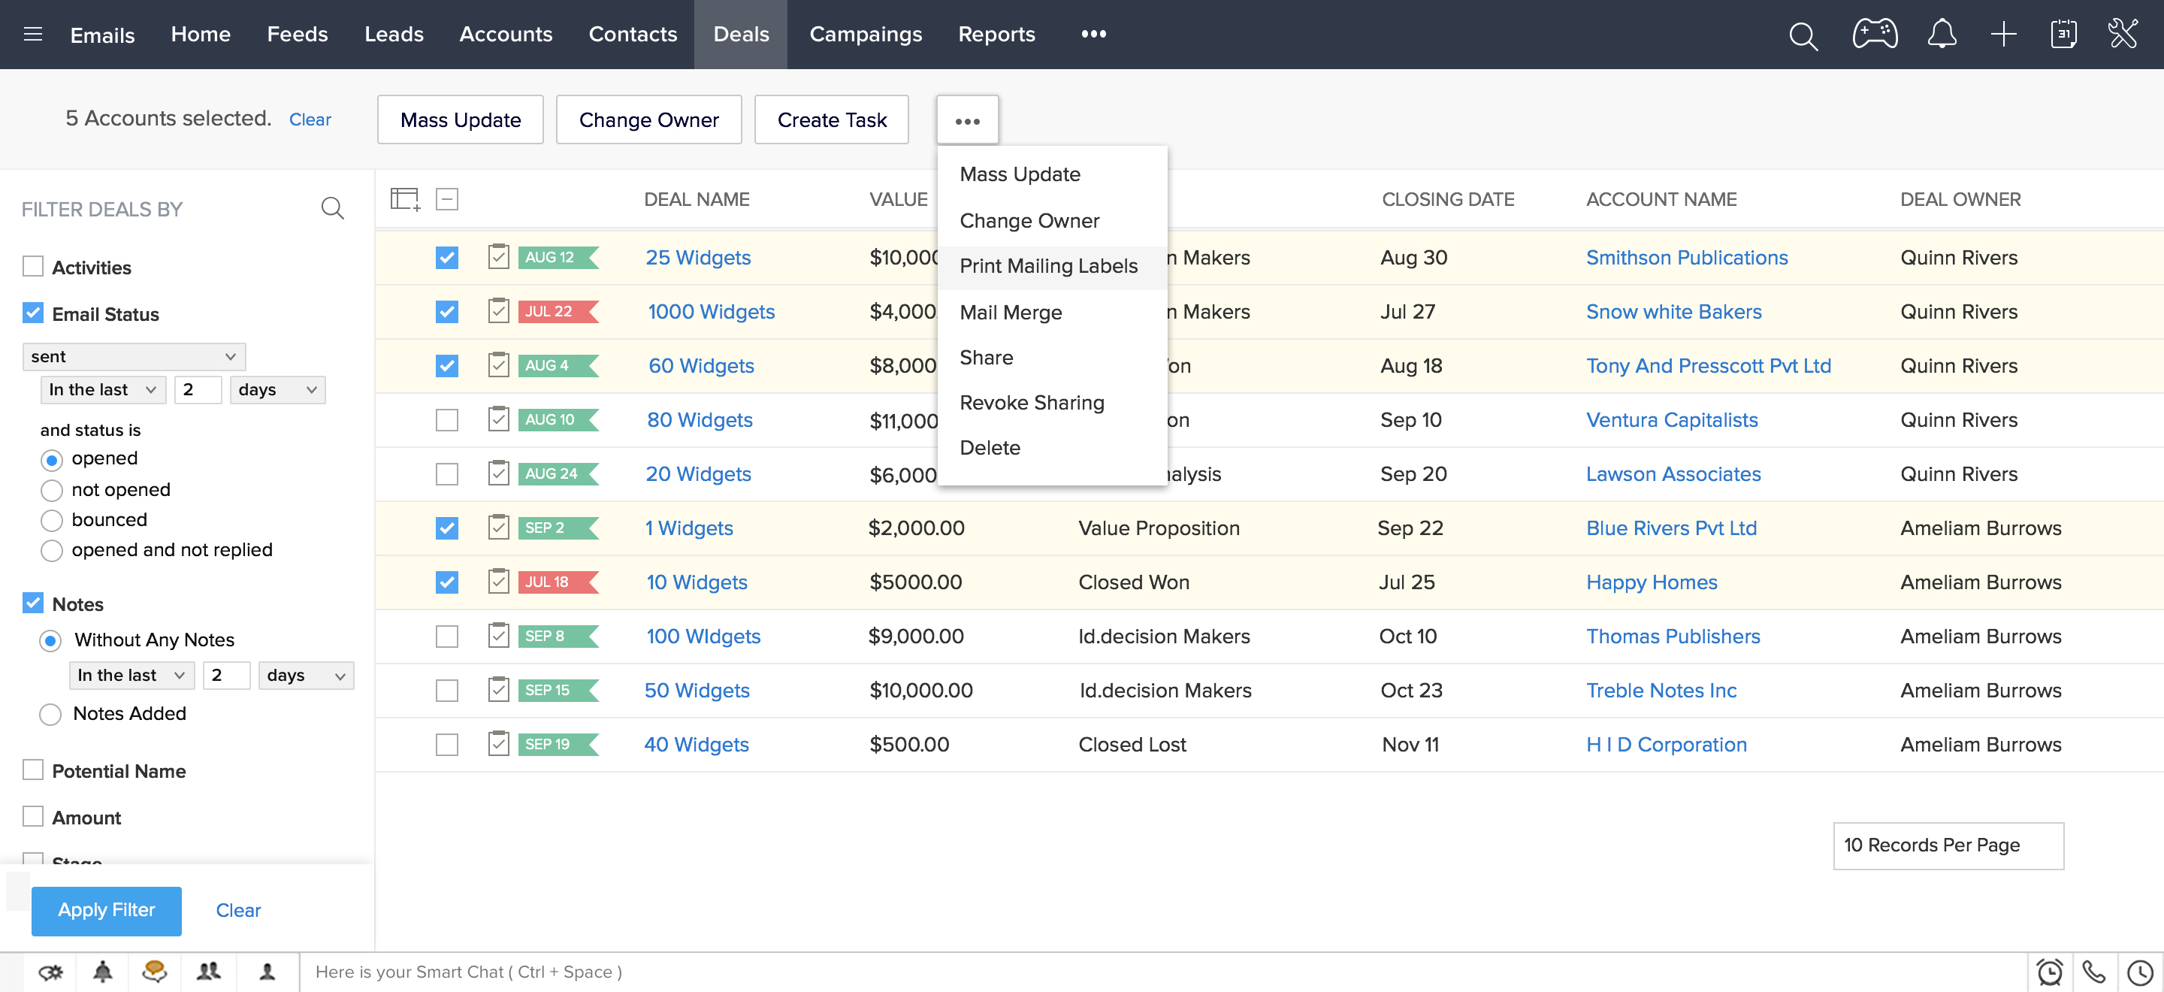Viewport: 2164px width, 992px height.
Task: Select Delete from the context menu
Action: (x=990, y=447)
